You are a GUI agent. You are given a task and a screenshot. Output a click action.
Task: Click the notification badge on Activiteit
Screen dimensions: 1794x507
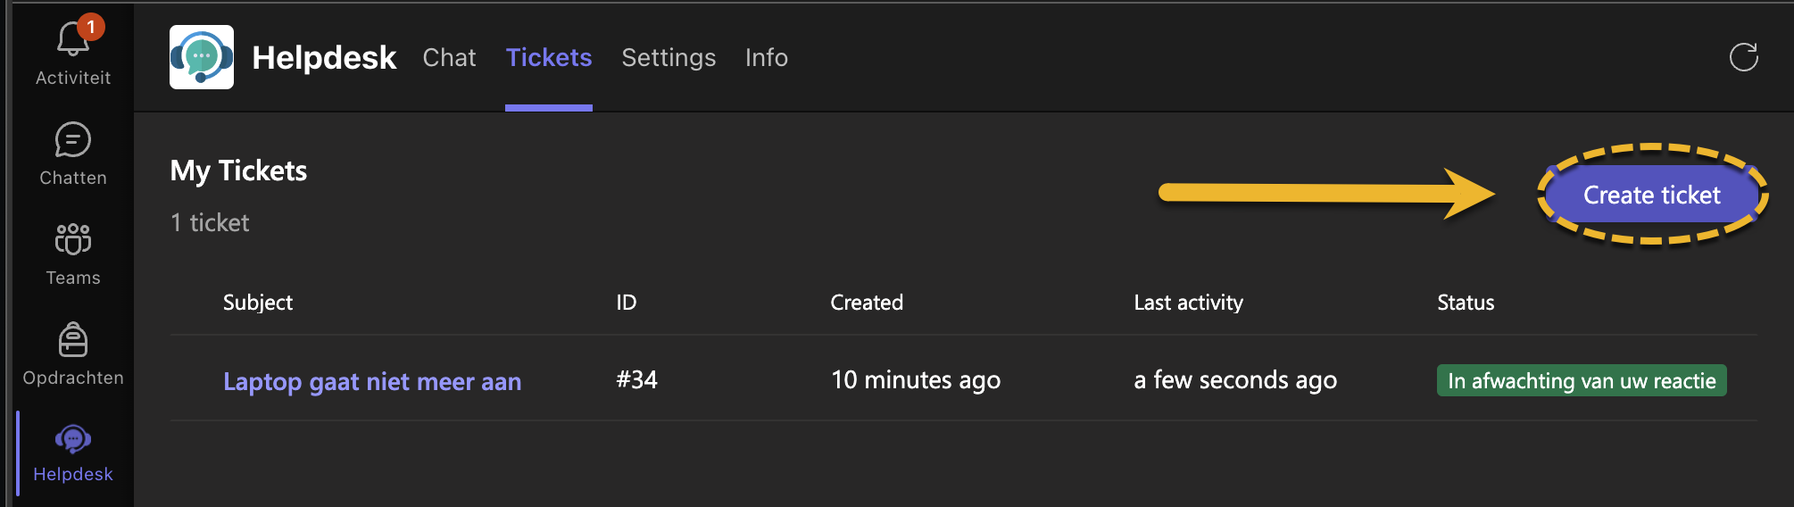[91, 27]
